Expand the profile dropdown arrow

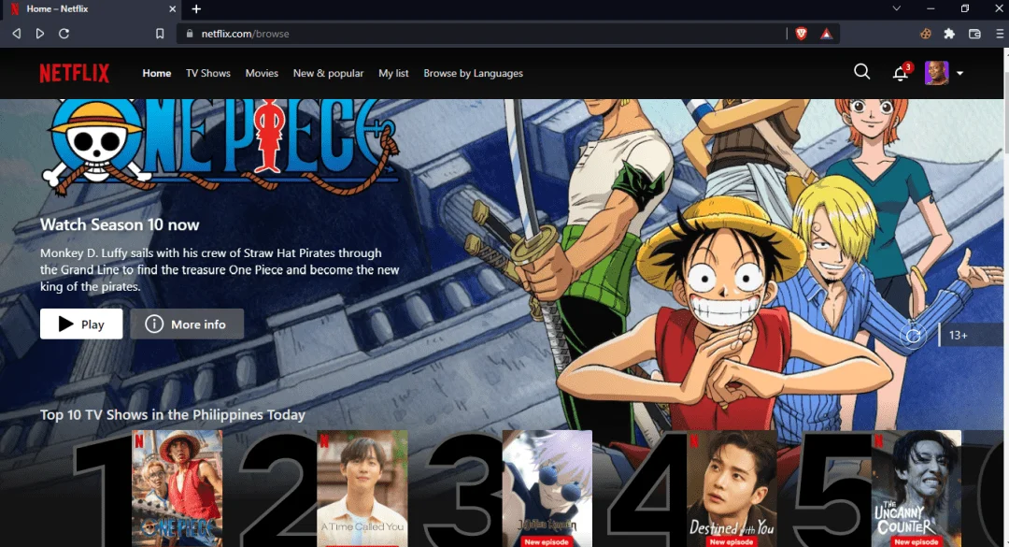point(959,74)
